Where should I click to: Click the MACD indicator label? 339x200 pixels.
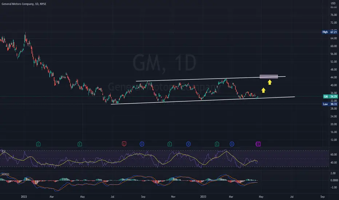5,174
